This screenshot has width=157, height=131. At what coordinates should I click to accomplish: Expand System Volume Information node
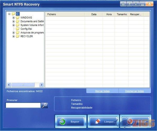click(x=14, y=25)
